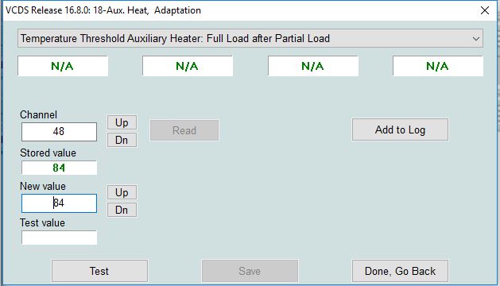Viewport: 500px width, 286px height.
Task: Close the VCDS Adaptation window
Action: 485,10
